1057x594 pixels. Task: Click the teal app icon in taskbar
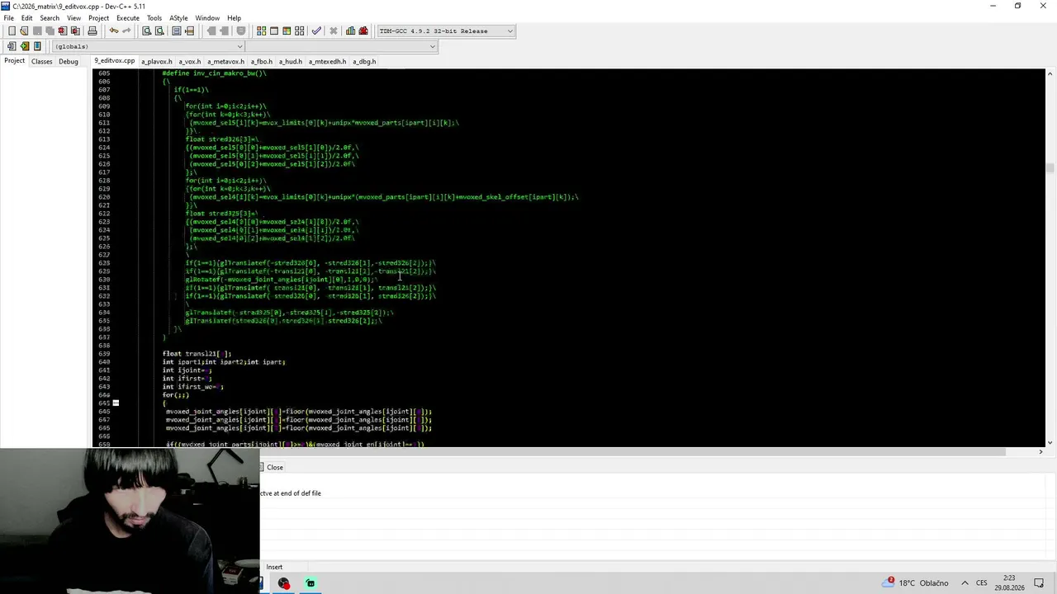click(x=310, y=583)
